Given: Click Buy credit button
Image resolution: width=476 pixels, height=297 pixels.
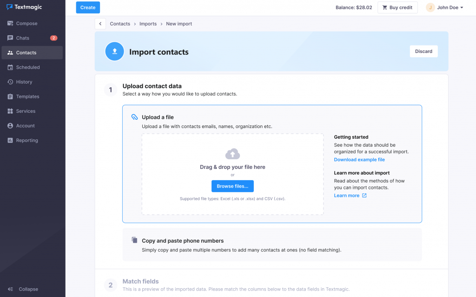Looking at the screenshot, I should (x=397, y=7).
